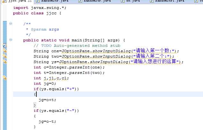Click the line 'int o=Integer.parseInt(one);'
The width and height of the screenshot is (203, 130).
pyautogui.click(x=69, y=67)
